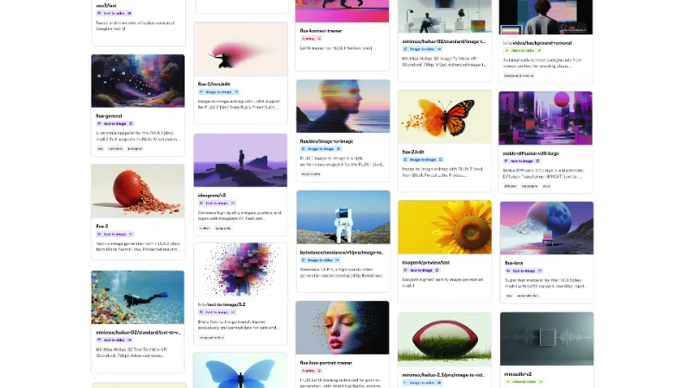Viewport: 690px width, 388px height.
Task: Click image-to-video badge under hailuo-02 image-to-video
Action: coord(423,49)
